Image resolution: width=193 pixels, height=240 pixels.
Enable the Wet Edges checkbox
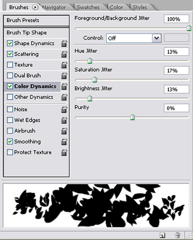[x=10, y=120]
